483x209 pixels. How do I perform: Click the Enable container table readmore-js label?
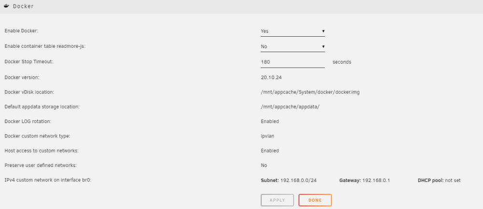tap(45, 46)
